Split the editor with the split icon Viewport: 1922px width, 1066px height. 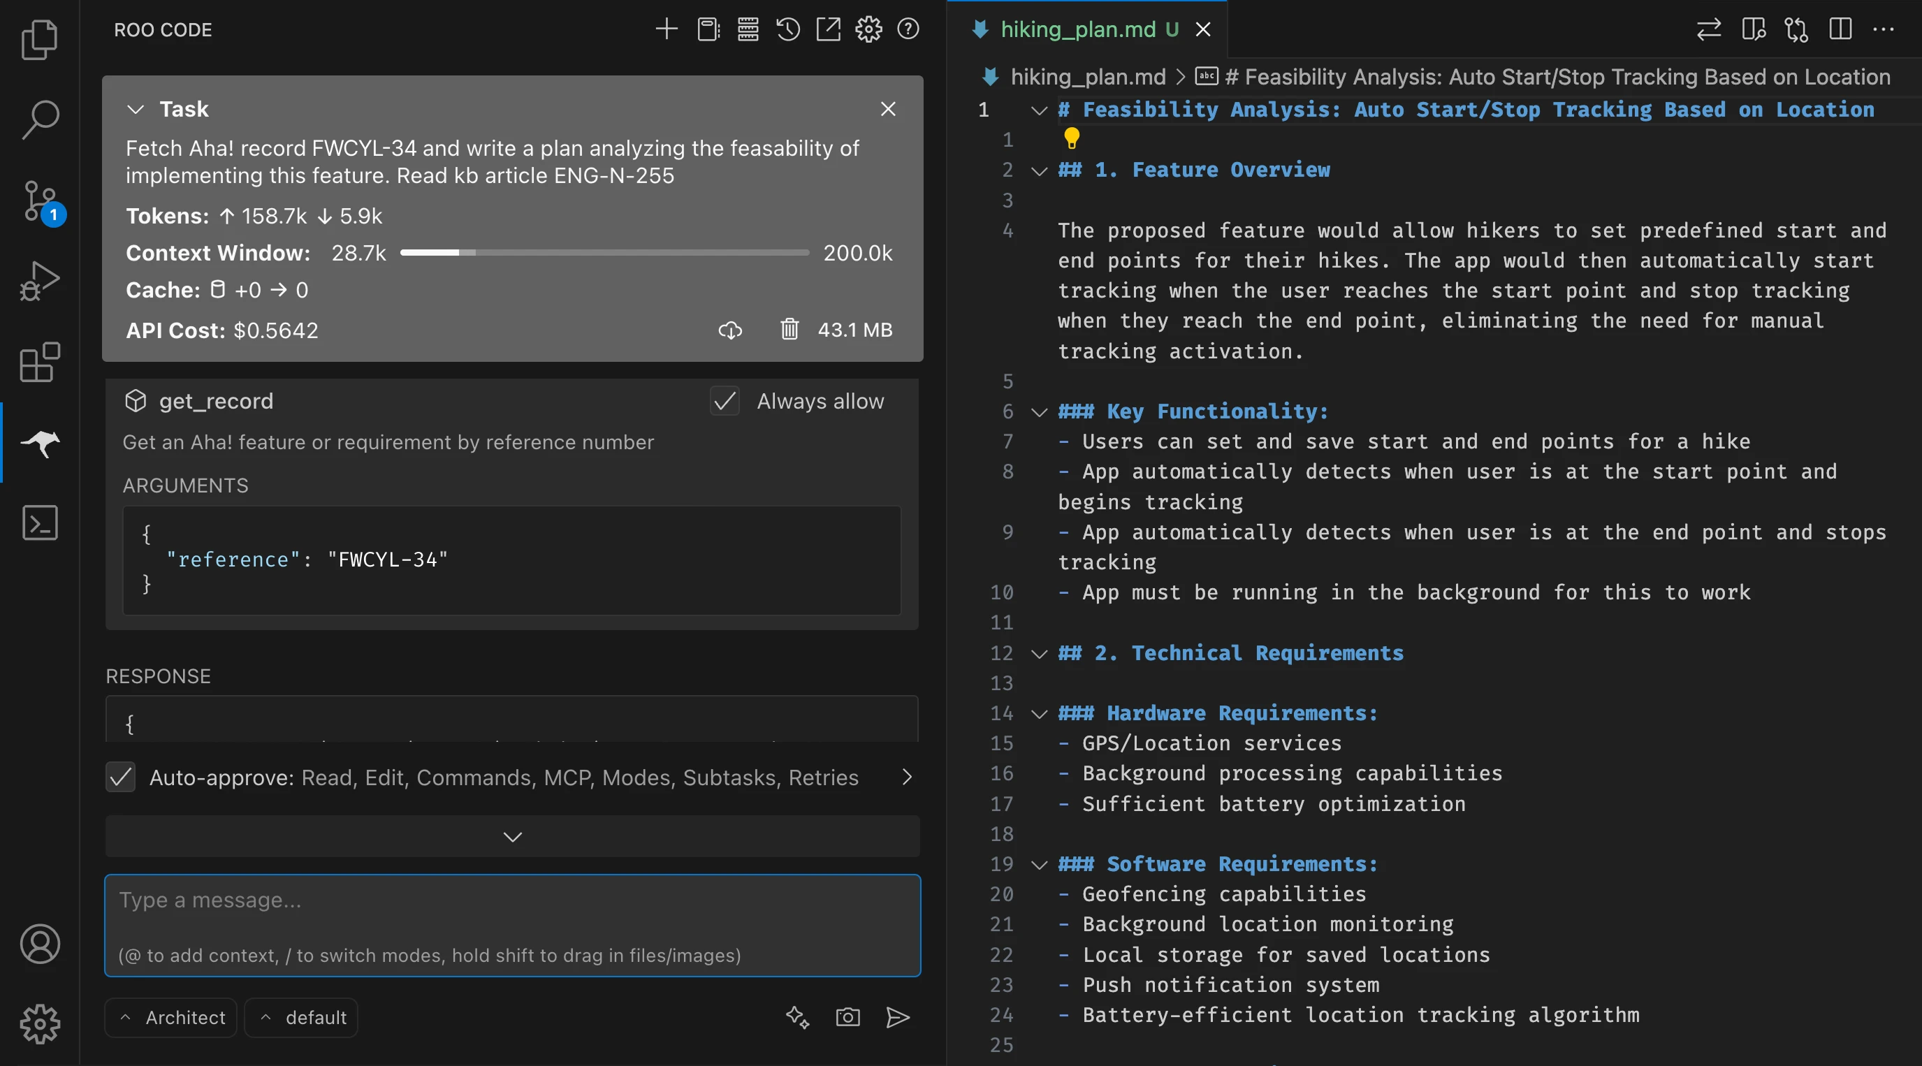point(1840,29)
